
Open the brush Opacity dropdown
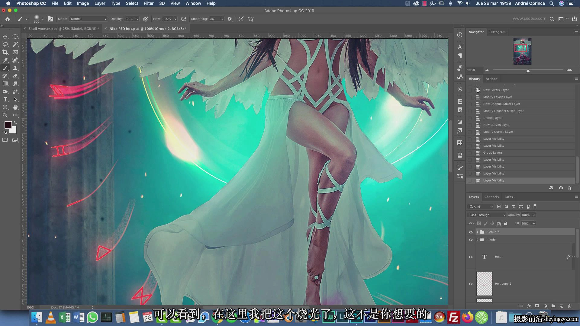pyautogui.click(x=137, y=19)
